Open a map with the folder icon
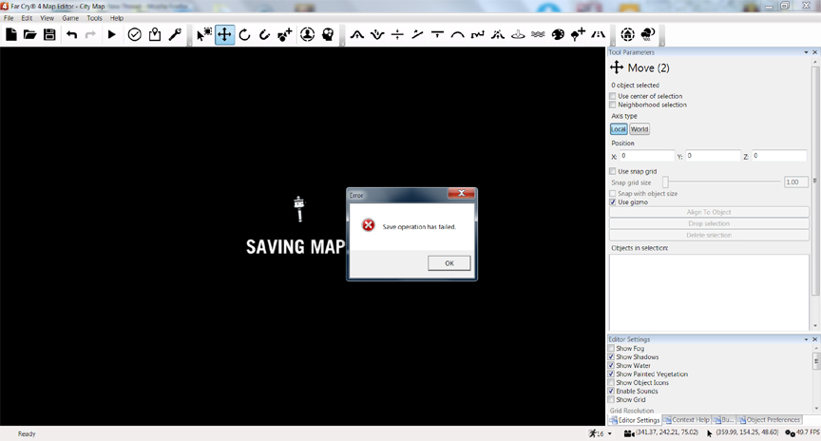The width and height of the screenshot is (821, 441). click(29, 34)
